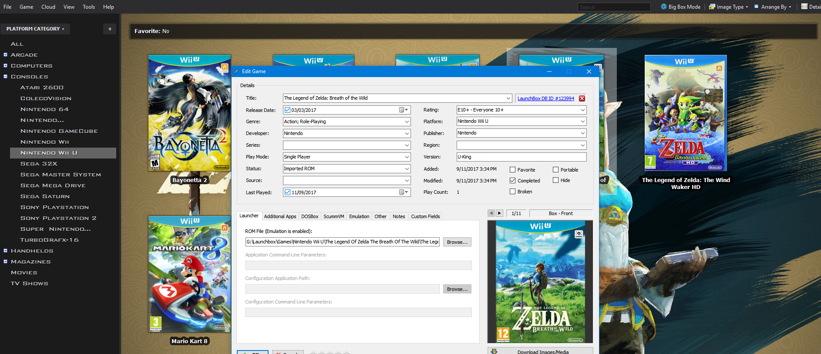Select Nintendo GameCube in the sidebar
The width and height of the screenshot is (821, 354).
coord(59,131)
